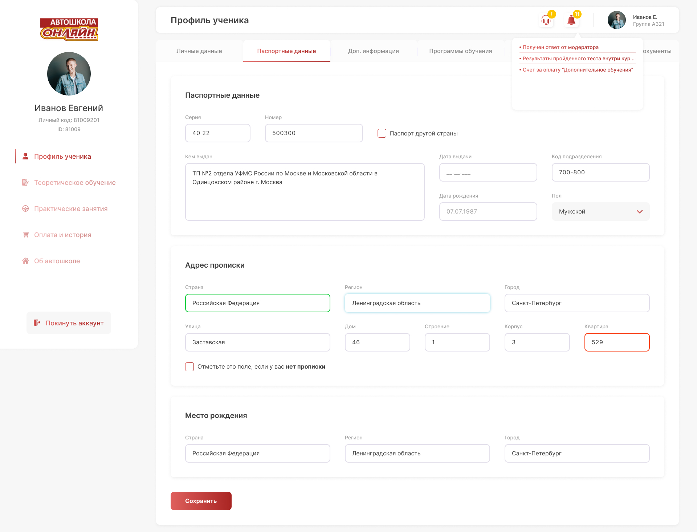Open the Получен ответ от модератора notification

pyautogui.click(x=561, y=47)
